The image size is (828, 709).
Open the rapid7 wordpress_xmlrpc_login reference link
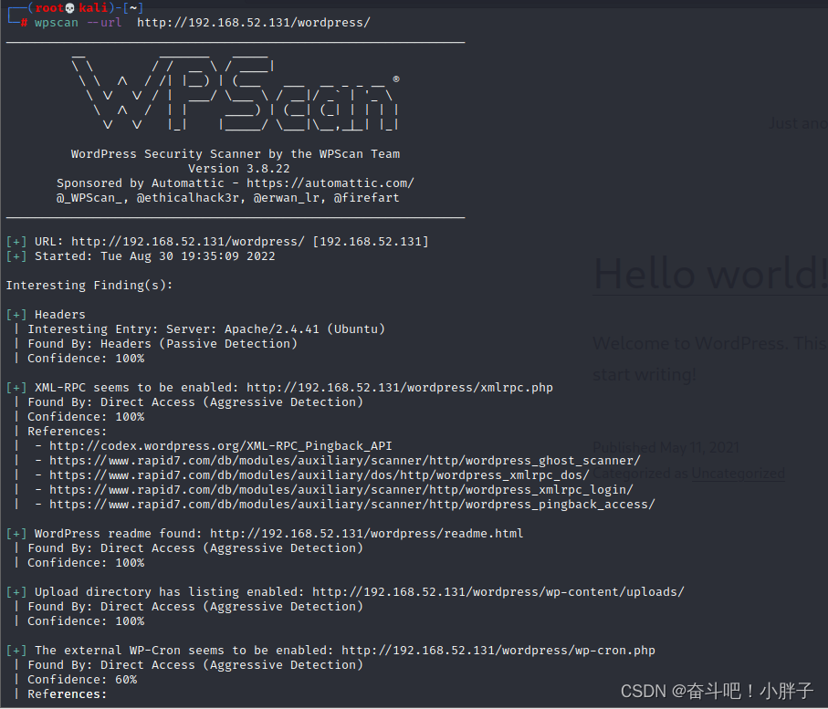pyautogui.click(x=341, y=490)
